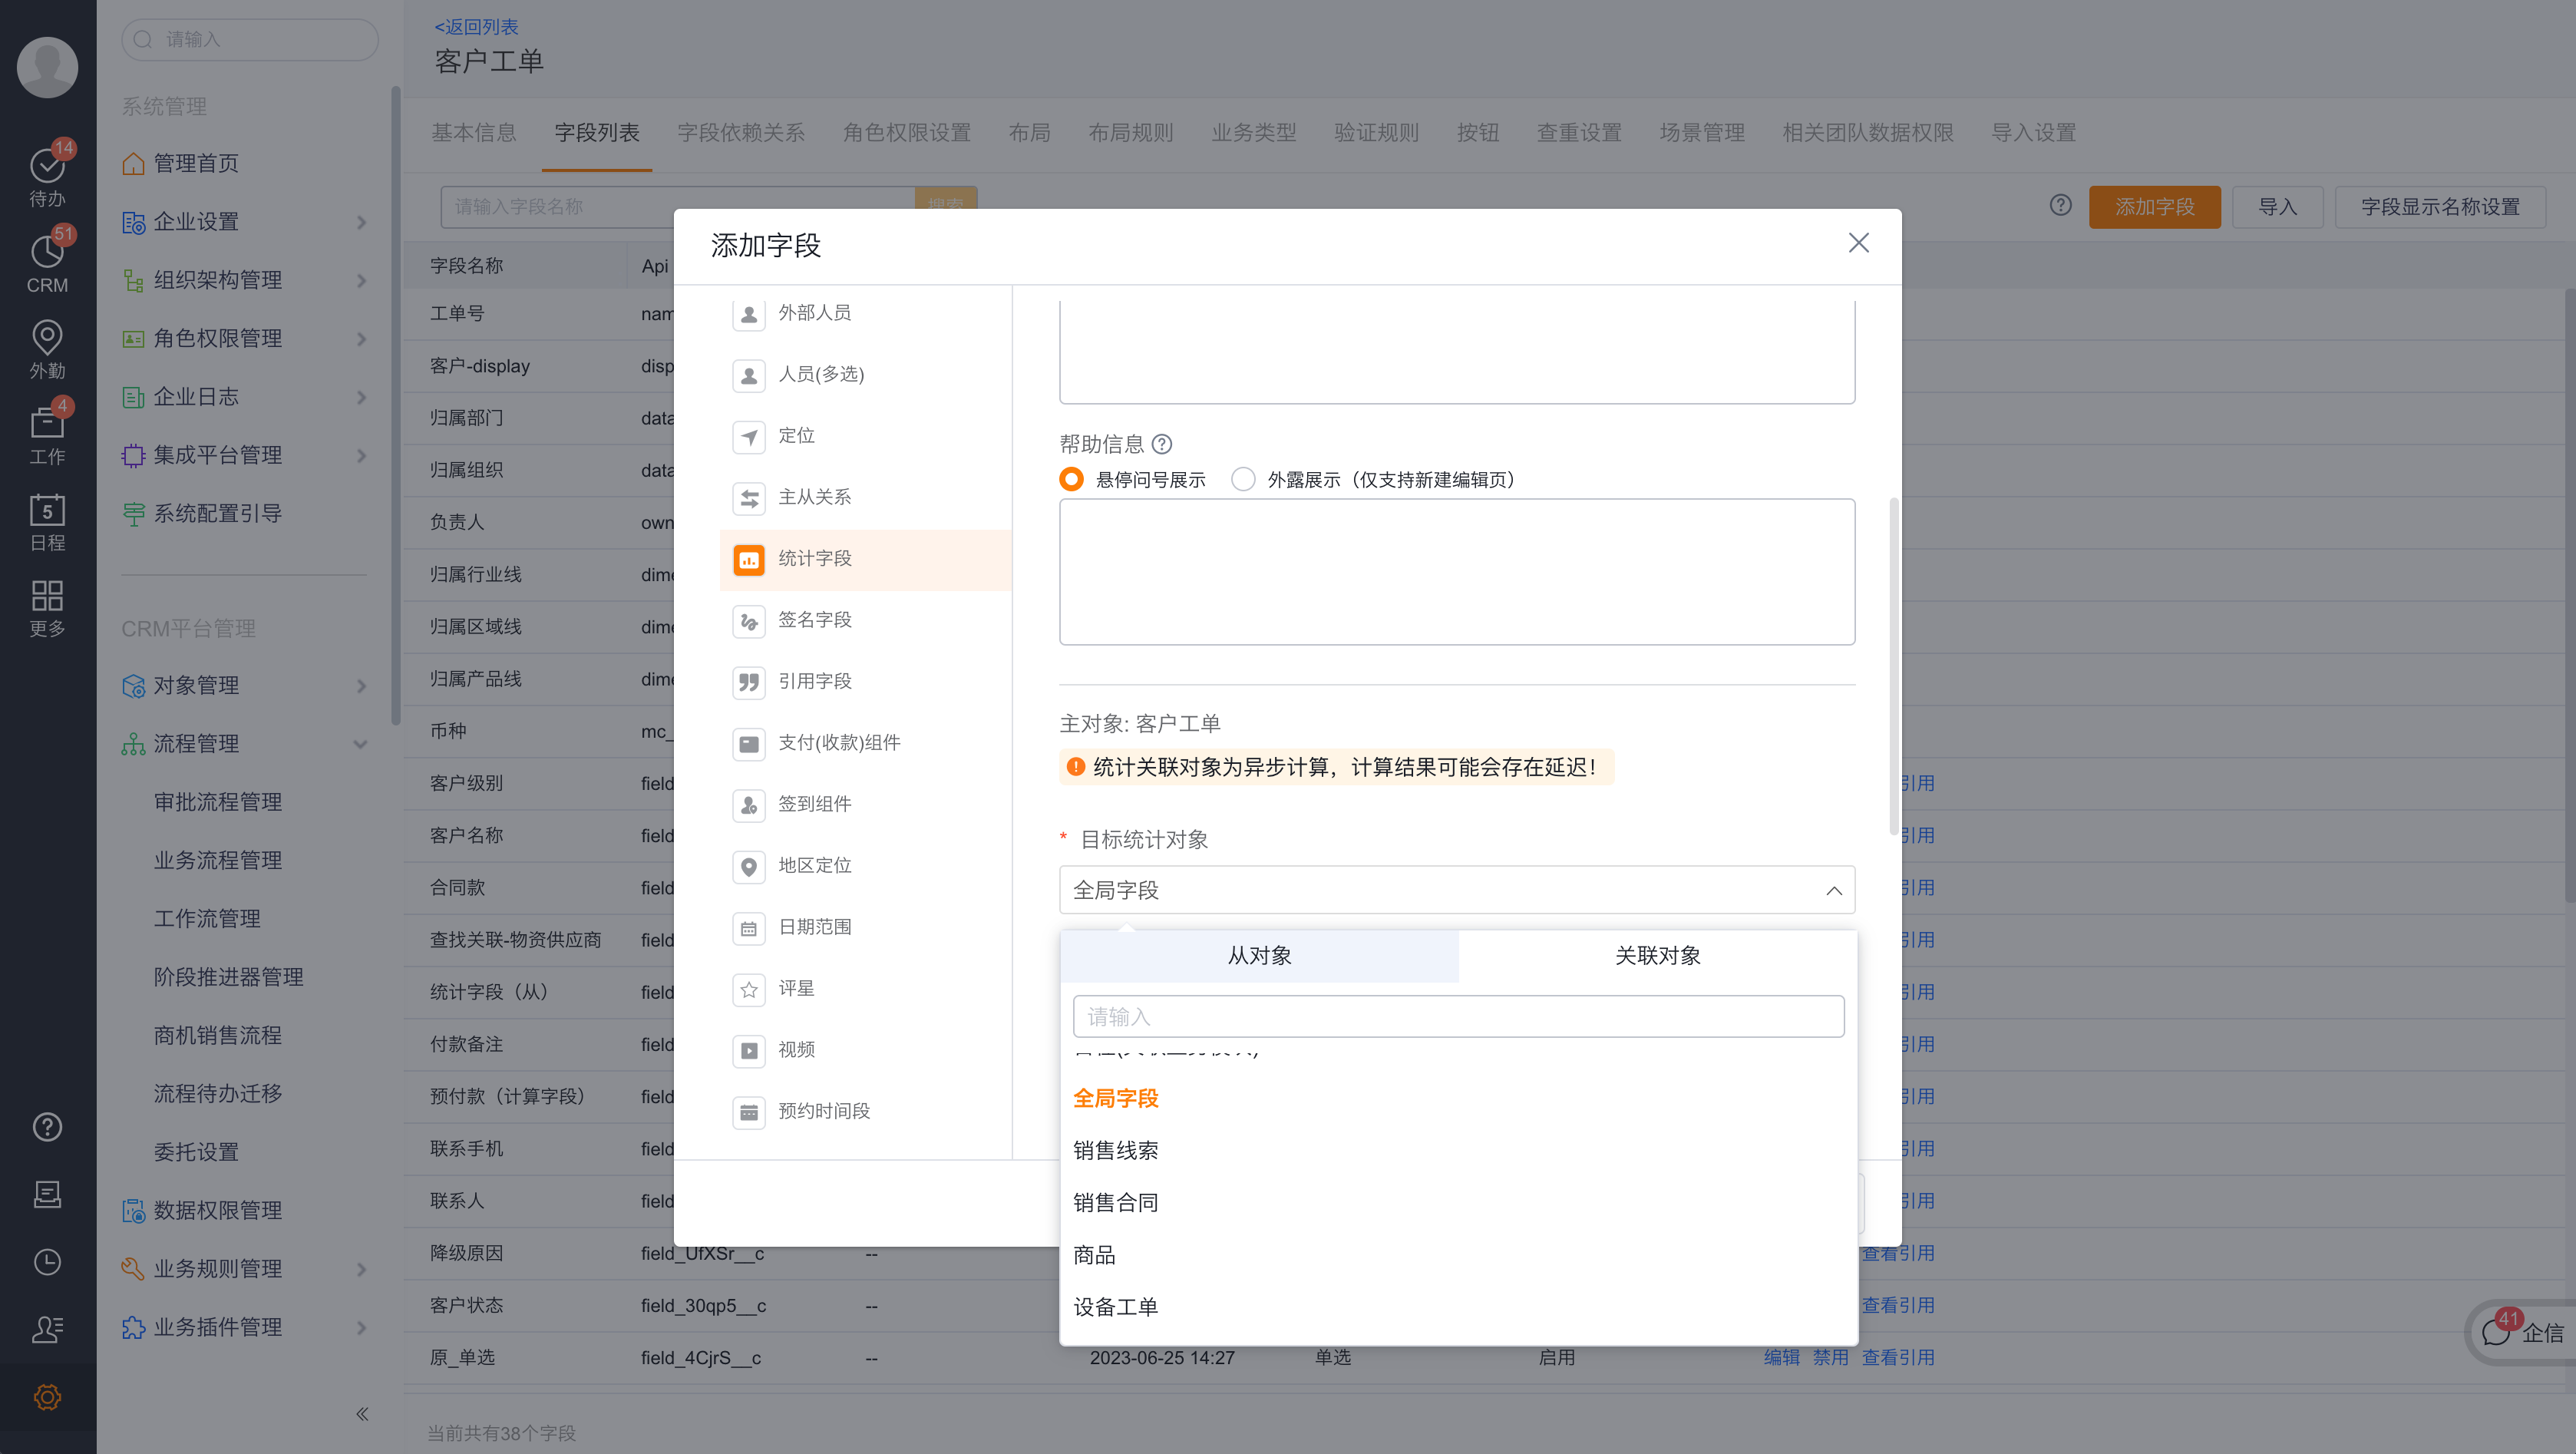Switch to 从对象 tab in dropdown
This screenshot has height=1454, width=2576.
[1259, 956]
